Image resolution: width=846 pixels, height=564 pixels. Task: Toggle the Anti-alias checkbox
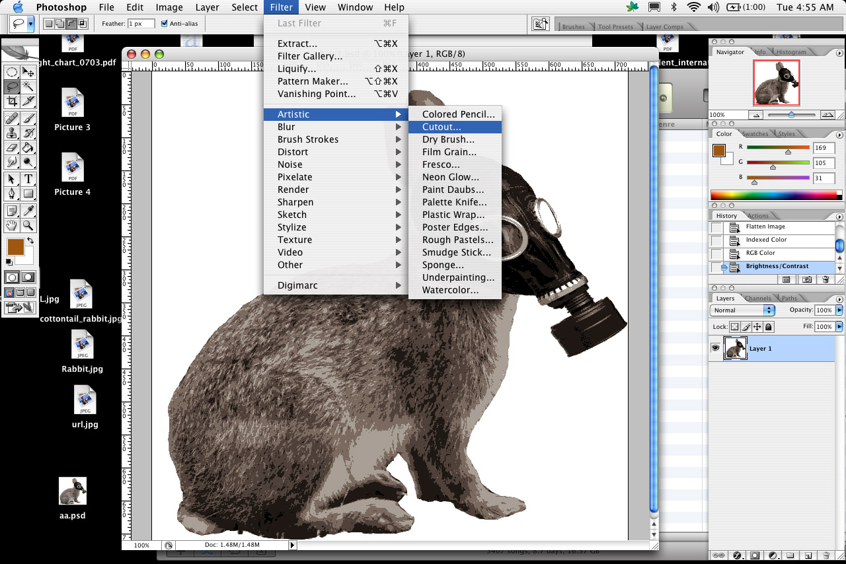click(165, 24)
